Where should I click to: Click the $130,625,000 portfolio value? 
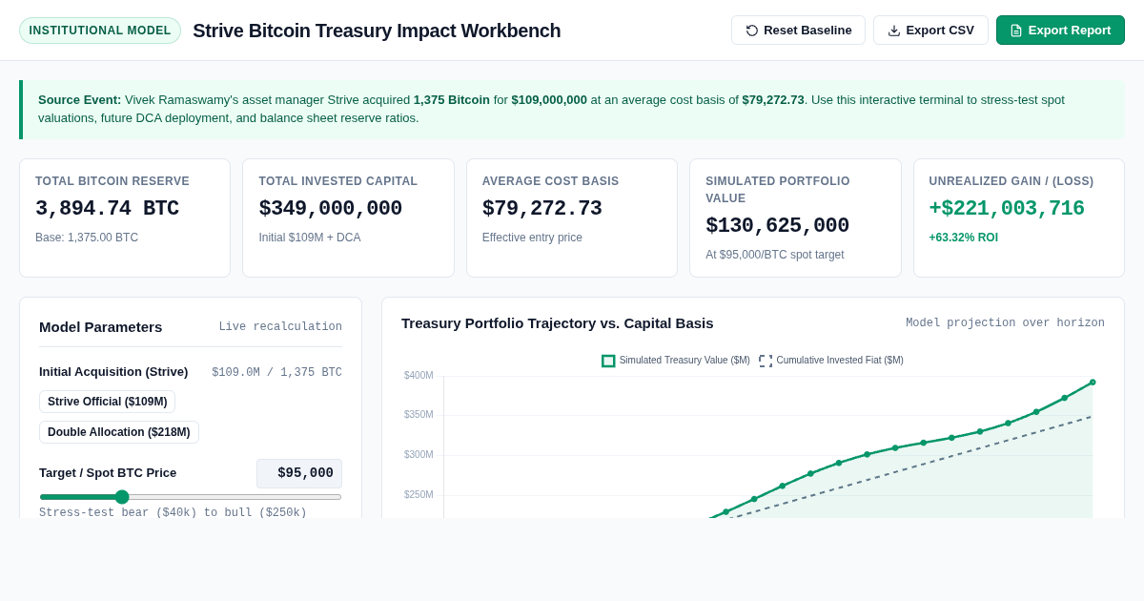point(777,226)
